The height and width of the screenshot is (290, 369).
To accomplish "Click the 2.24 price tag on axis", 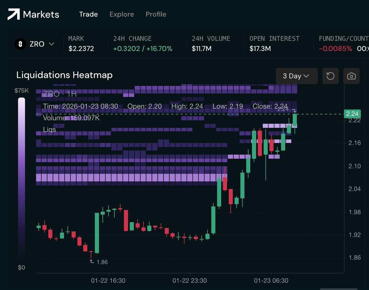I will pos(352,114).
